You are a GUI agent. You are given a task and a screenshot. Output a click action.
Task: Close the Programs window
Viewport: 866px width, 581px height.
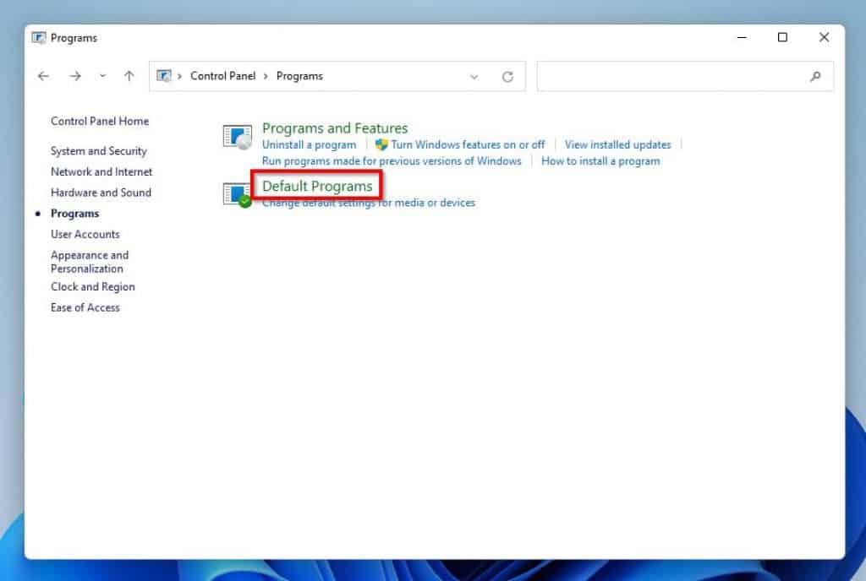click(x=824, y=37)
